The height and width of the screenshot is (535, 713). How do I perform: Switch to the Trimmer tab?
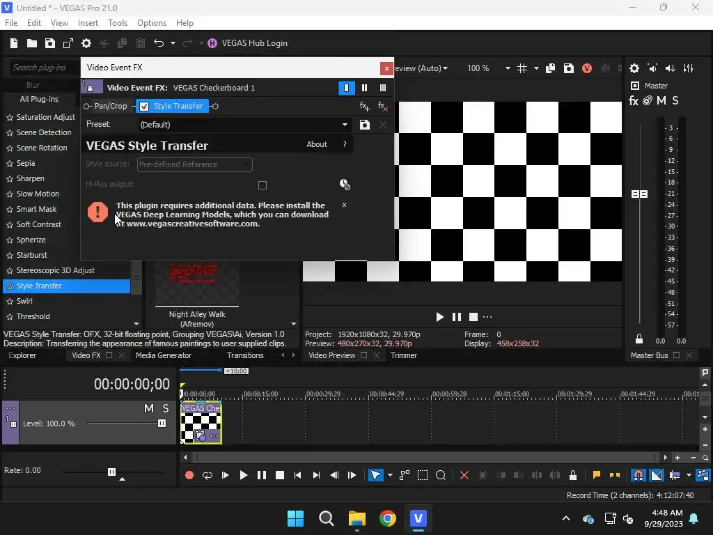click(x=403, y=355)
